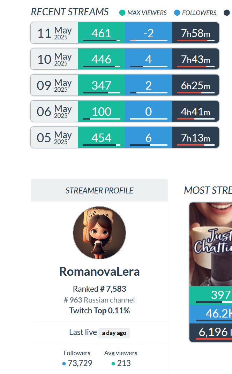
Task: Open the 06 May 2025 stream entry
Action: (125, 111)
